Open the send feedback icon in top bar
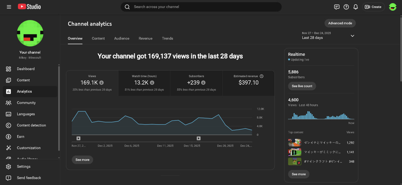402x185 pixels. (337, 7)
